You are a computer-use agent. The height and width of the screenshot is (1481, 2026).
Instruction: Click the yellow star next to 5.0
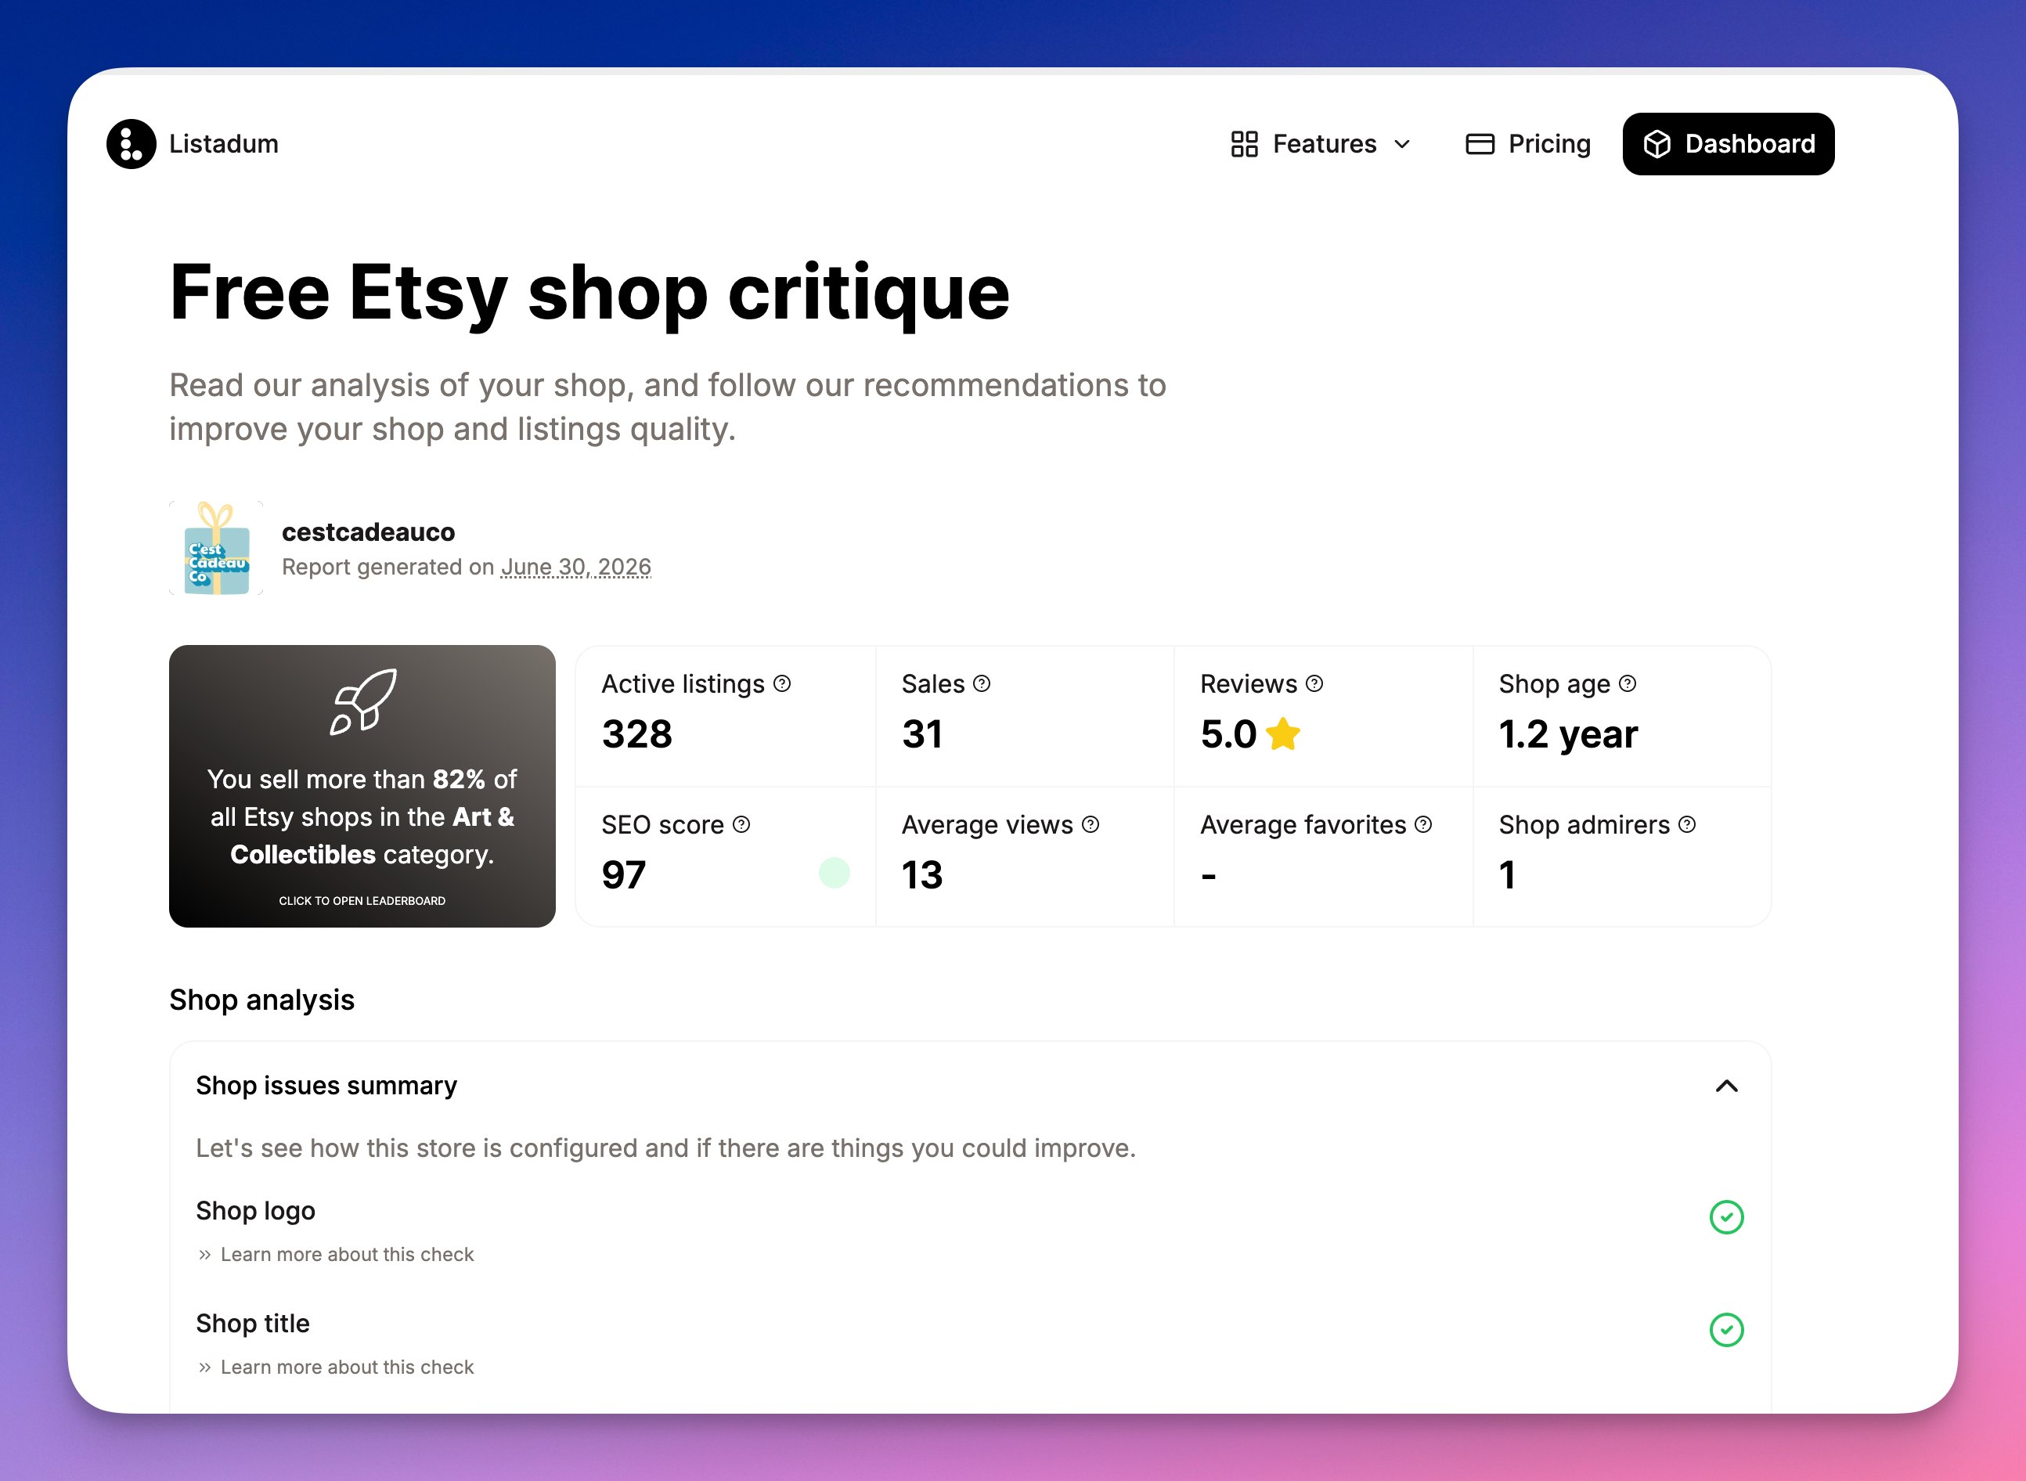pyautogui.click(x=1283, y=733)
